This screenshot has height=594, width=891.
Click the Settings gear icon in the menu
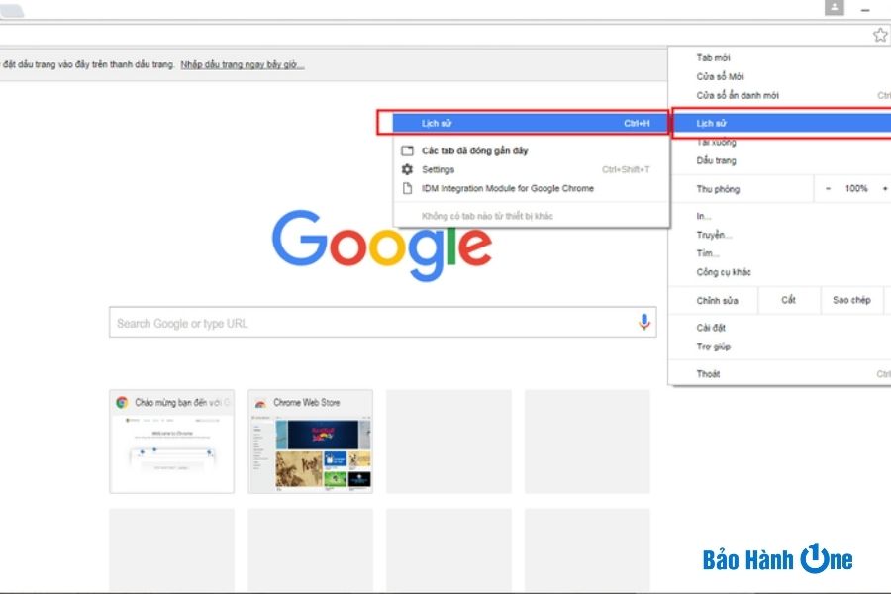pos(406,169)
